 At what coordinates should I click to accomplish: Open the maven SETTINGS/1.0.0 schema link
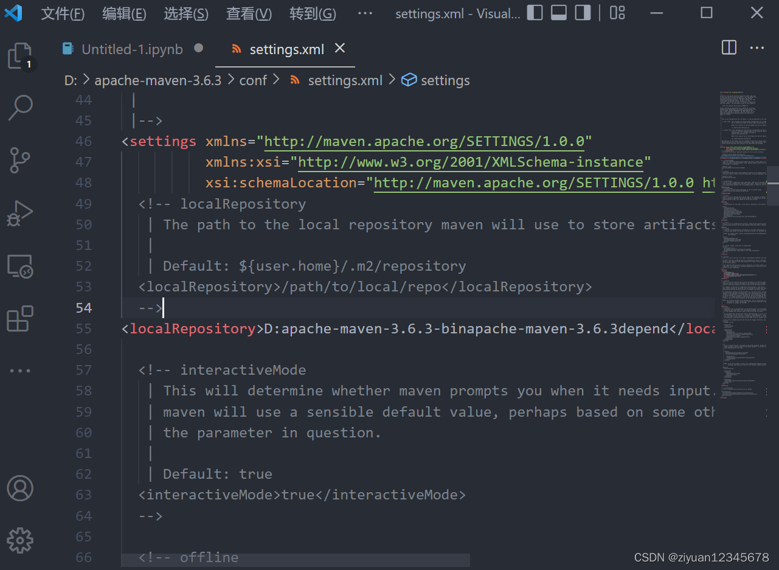tap(424, 141)
